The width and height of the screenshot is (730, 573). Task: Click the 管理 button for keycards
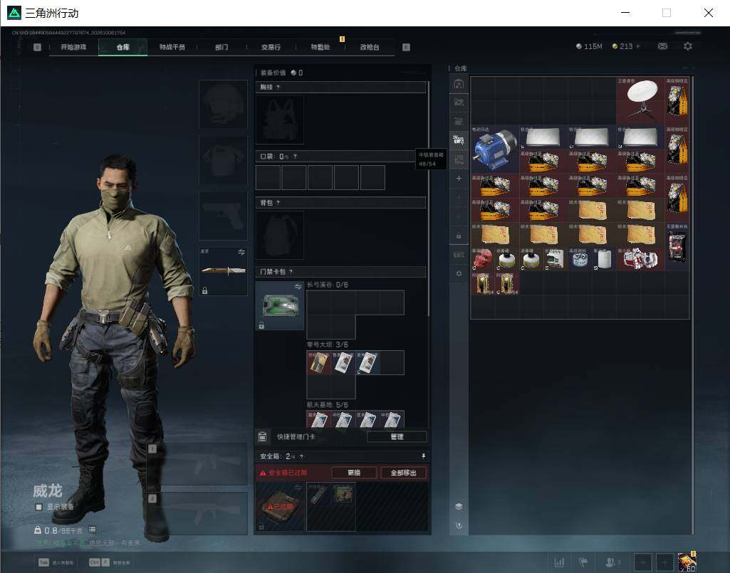click(397, 436)
